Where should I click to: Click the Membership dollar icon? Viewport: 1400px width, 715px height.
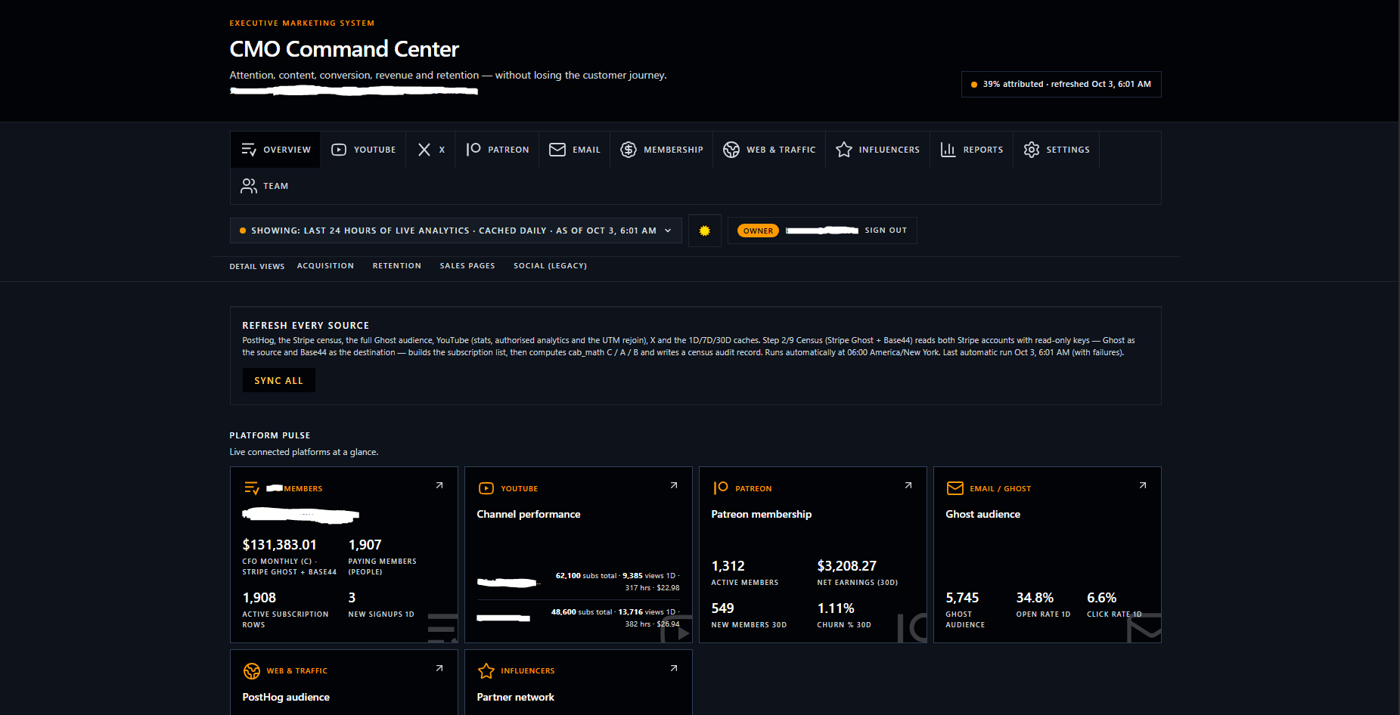tap(629, 150)
